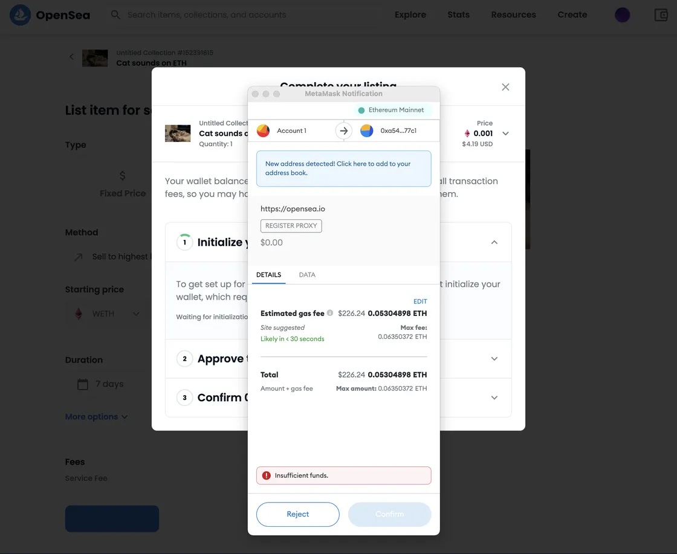Expand the price details chevron
This screenshot has height=554, width=677.
point(505,134)
